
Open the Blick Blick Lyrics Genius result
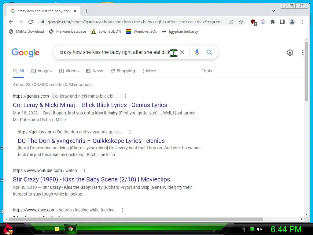[90, 105]
